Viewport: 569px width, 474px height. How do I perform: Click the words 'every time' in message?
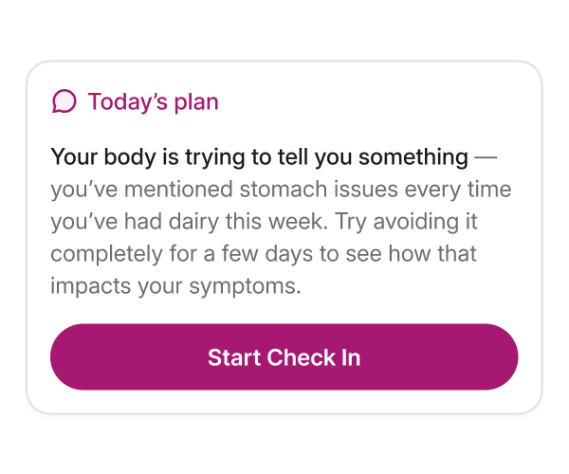pyautogui.click(x=458, y=190)
